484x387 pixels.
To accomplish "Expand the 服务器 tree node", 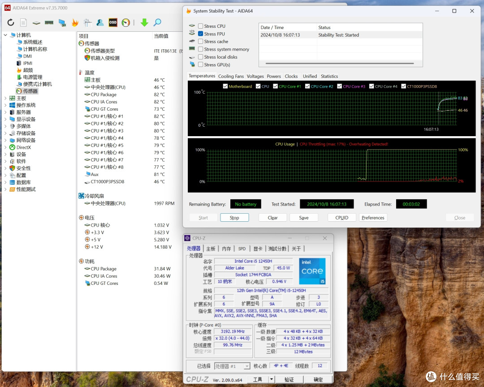I will pos(5,112).
